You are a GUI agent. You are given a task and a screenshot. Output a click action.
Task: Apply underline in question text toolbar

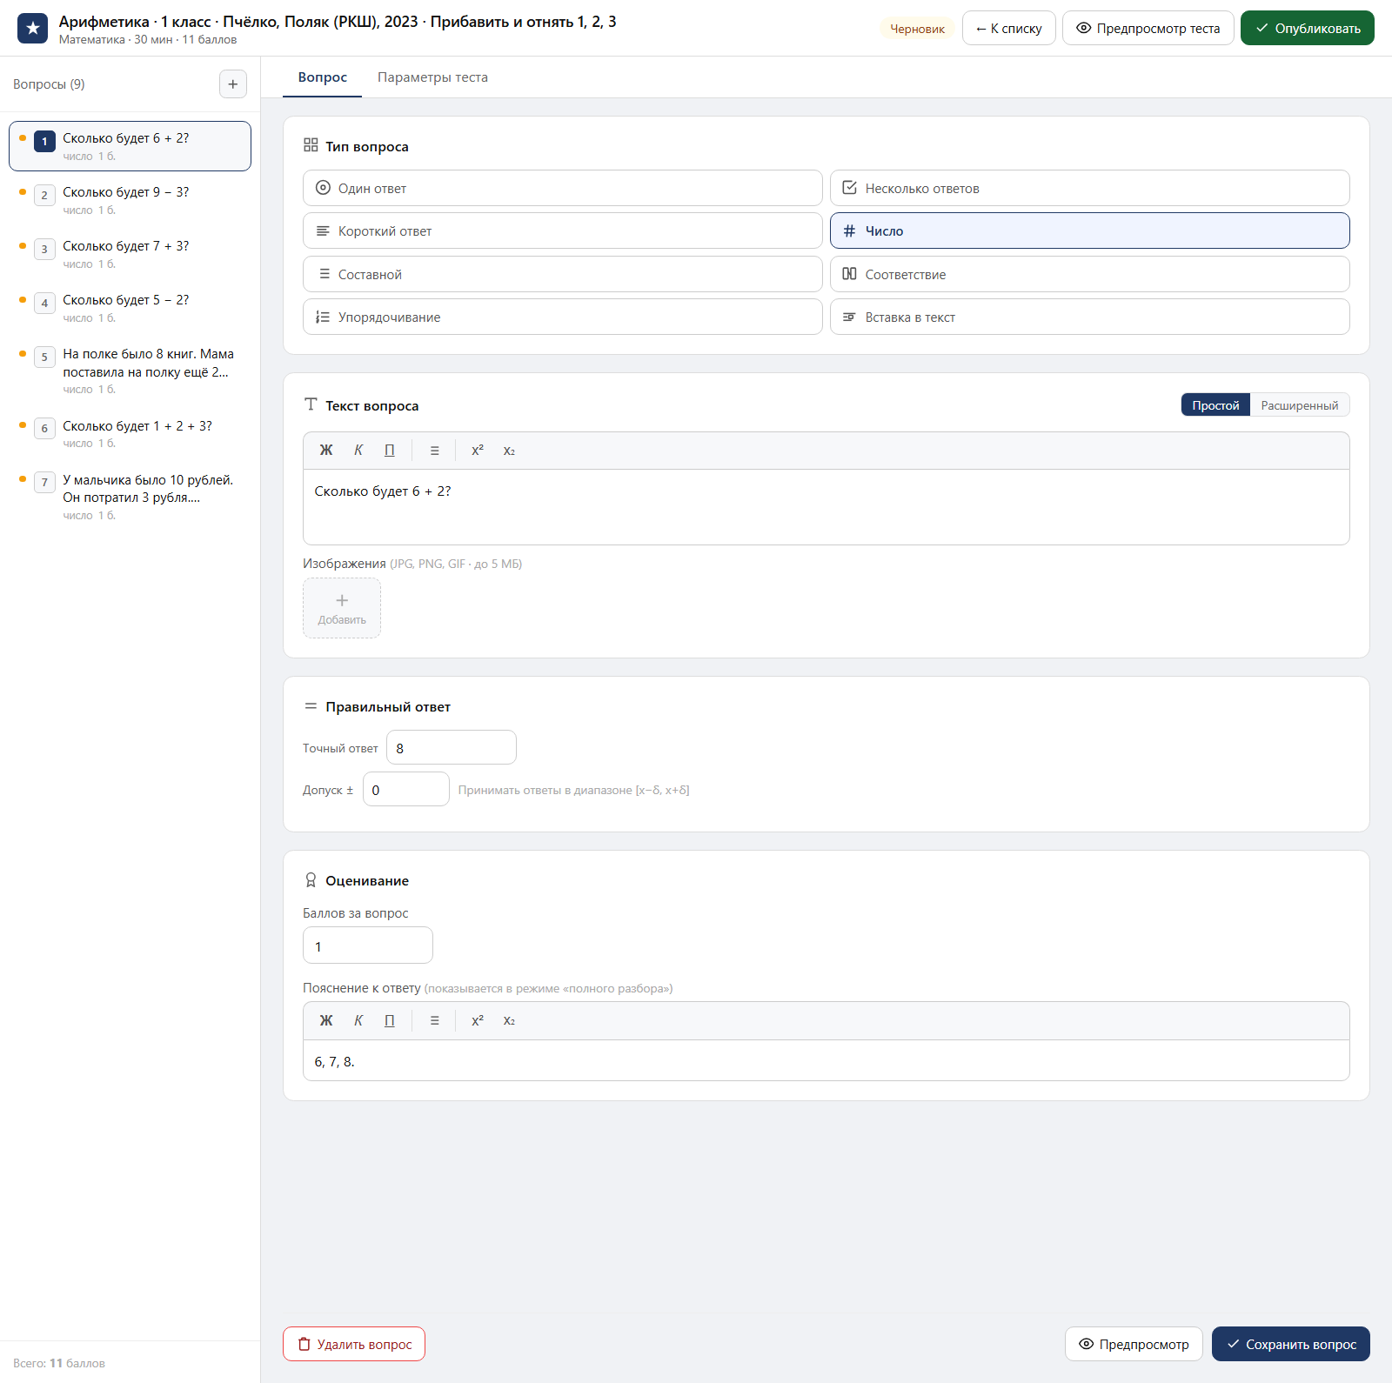click(390, 451)
